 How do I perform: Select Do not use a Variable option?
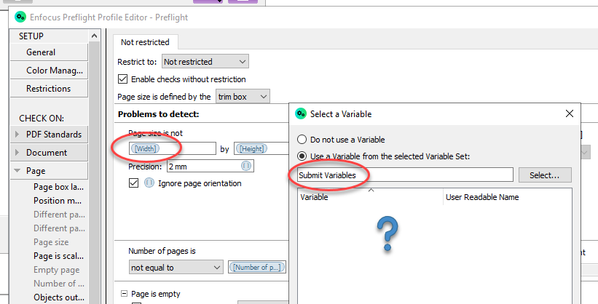point(301,139)
